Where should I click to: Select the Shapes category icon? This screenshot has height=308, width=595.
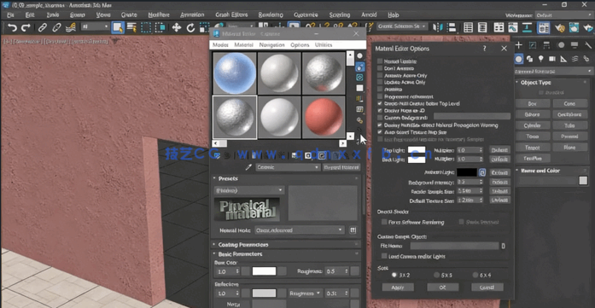[530, 59]
